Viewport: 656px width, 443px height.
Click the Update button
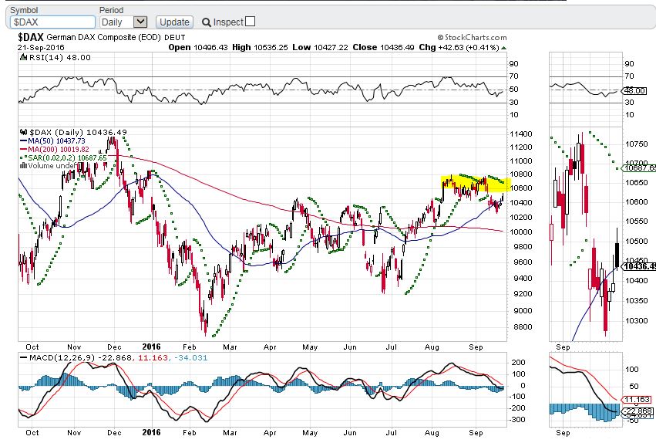174,22
